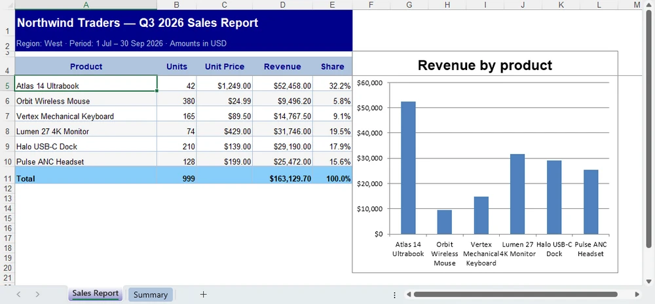This screenshot has height=304, width=655.
Task: Select the share cell 32.2%
Action: (333, 83)
